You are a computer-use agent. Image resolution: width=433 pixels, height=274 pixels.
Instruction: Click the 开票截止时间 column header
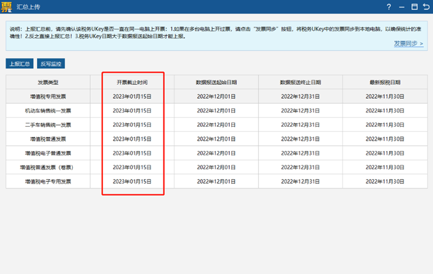pos(132,82)
